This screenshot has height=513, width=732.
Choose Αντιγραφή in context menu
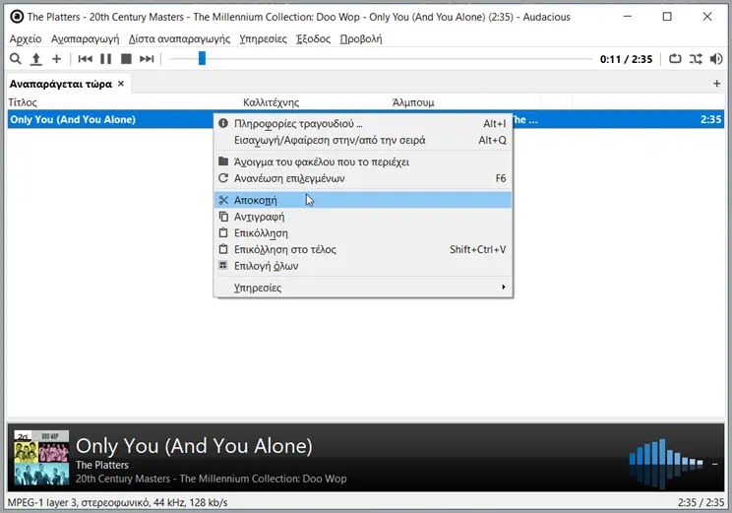pyautogui.click(x=363, y=217)
